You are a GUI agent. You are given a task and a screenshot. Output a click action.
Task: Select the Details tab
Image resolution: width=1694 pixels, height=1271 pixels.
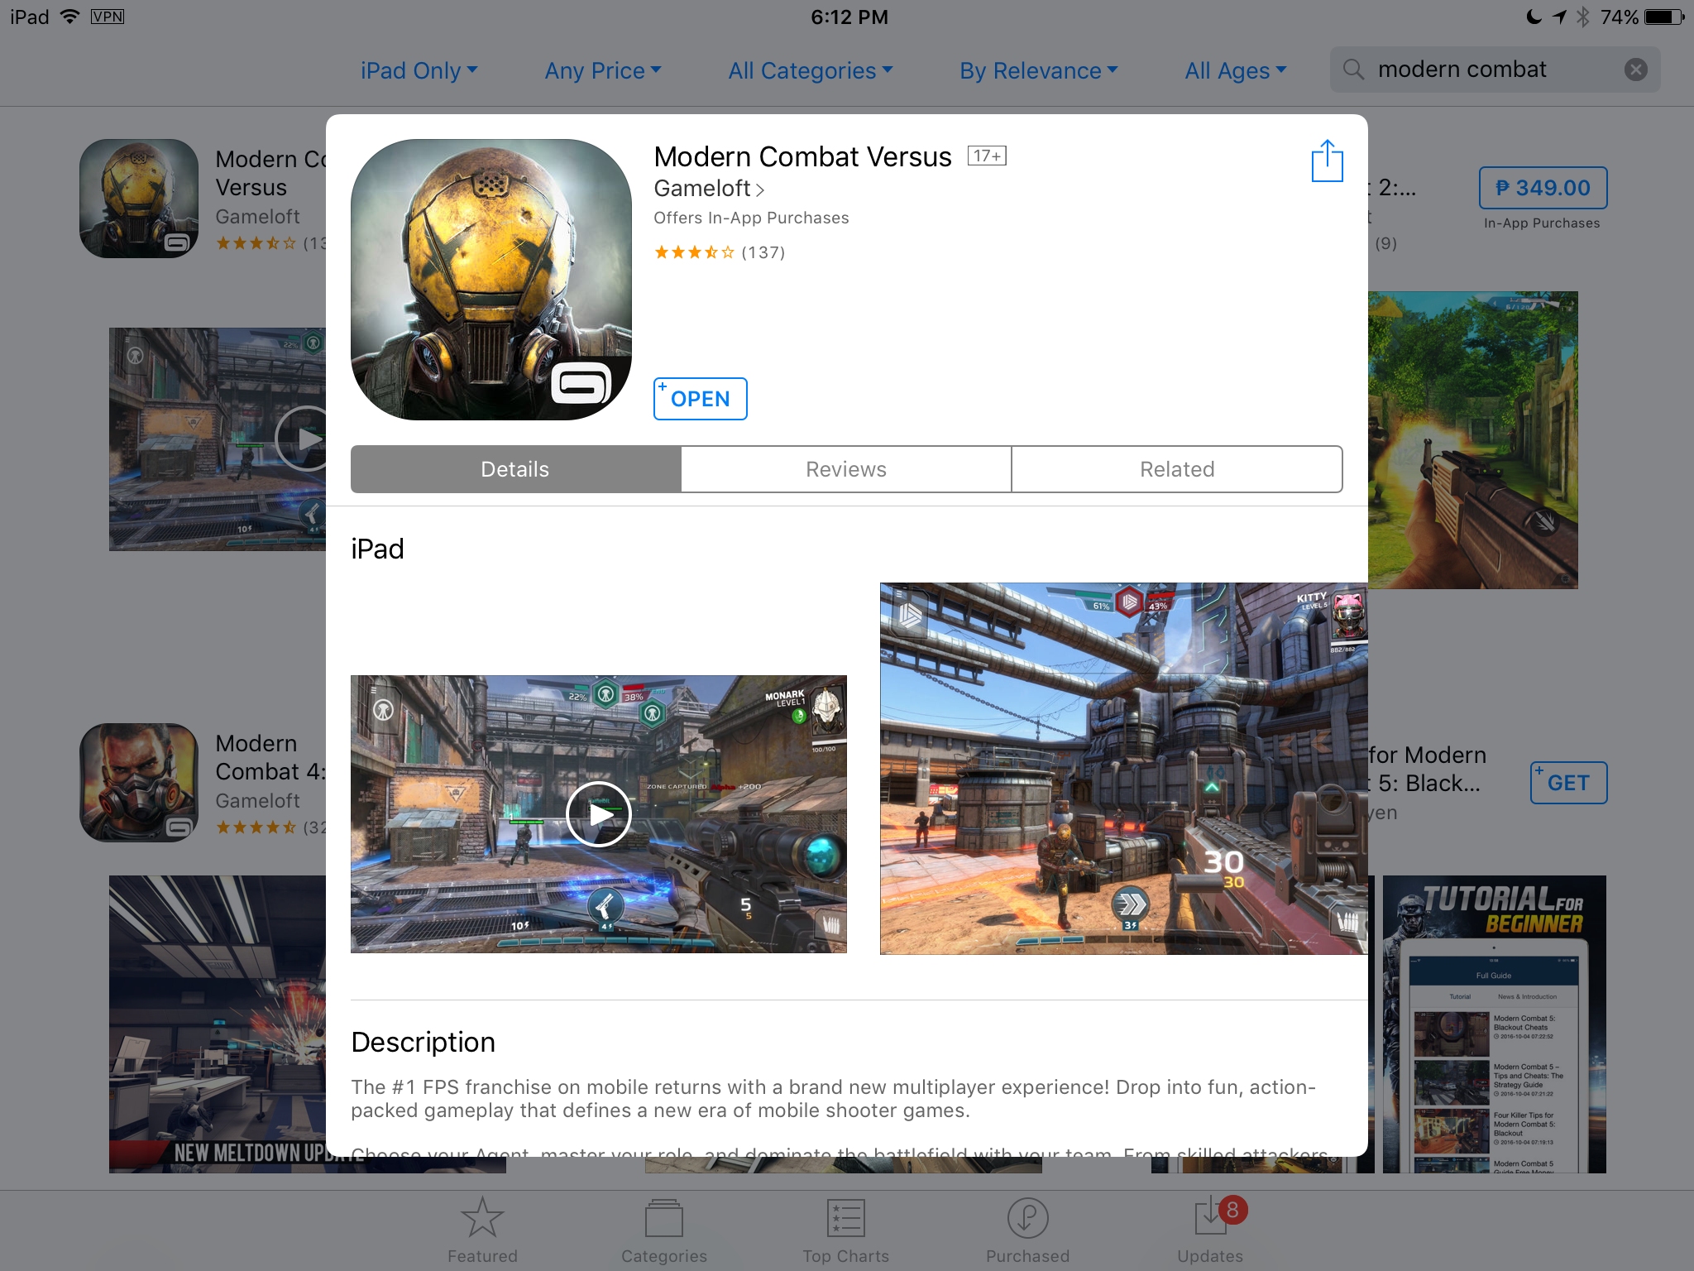514,468
